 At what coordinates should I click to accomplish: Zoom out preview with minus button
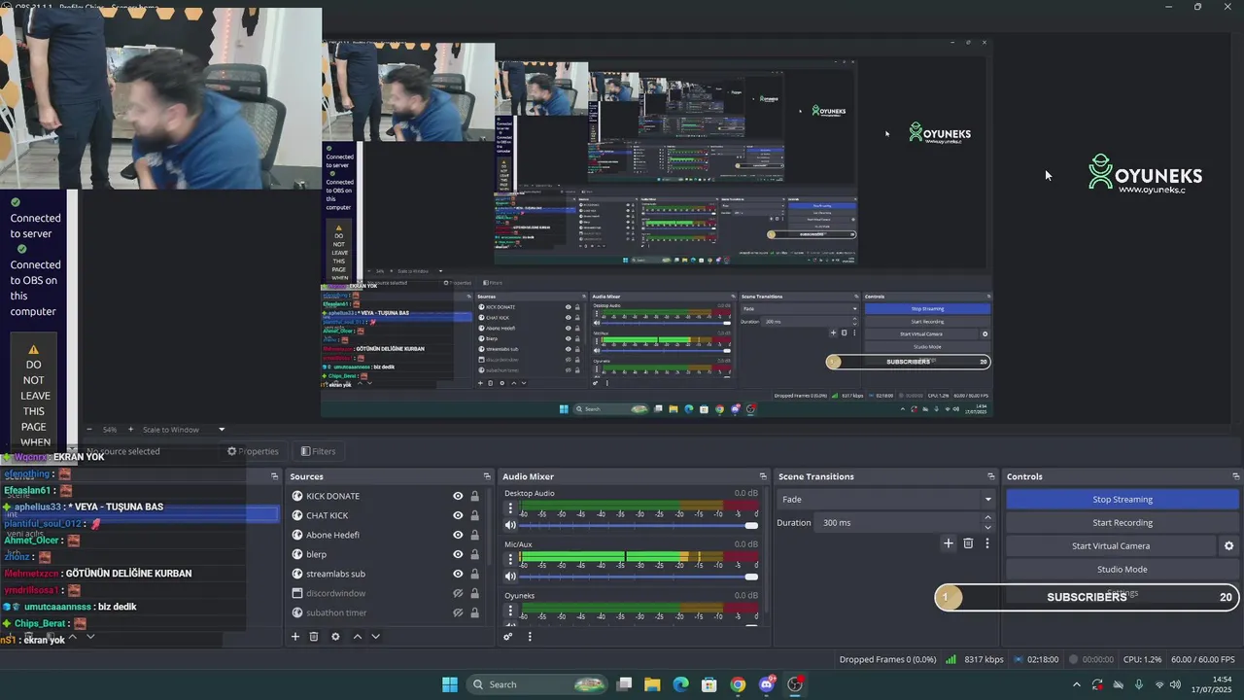point(89,430)
